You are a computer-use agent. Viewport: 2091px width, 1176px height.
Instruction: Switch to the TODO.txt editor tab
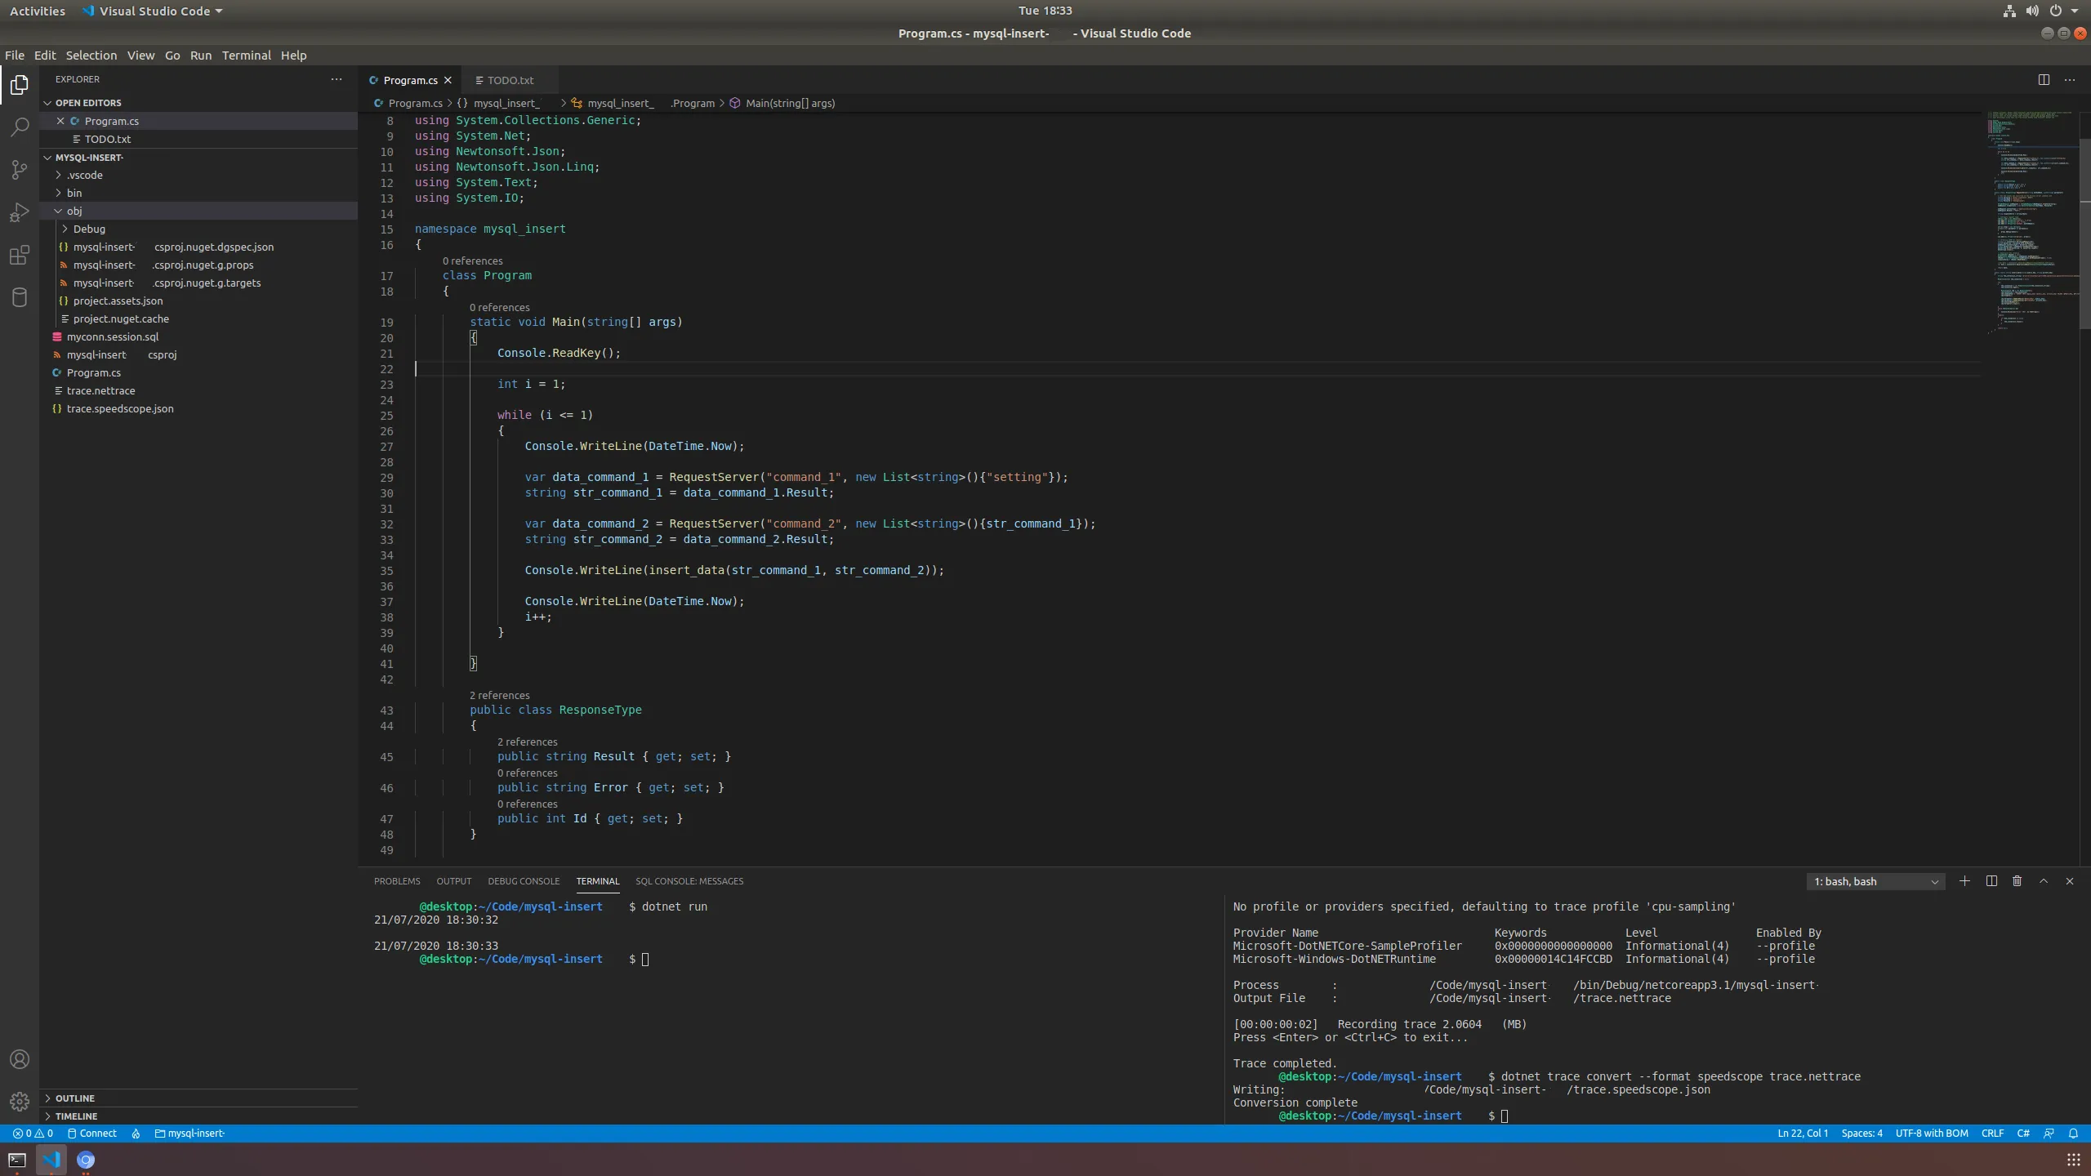pyautogui.click(x=510, y=80)
